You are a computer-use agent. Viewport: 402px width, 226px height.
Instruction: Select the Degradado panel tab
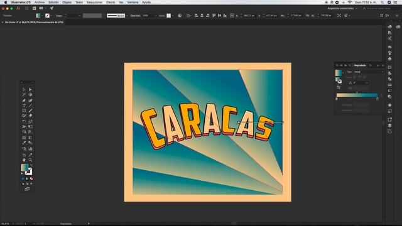tap(360, 65)
